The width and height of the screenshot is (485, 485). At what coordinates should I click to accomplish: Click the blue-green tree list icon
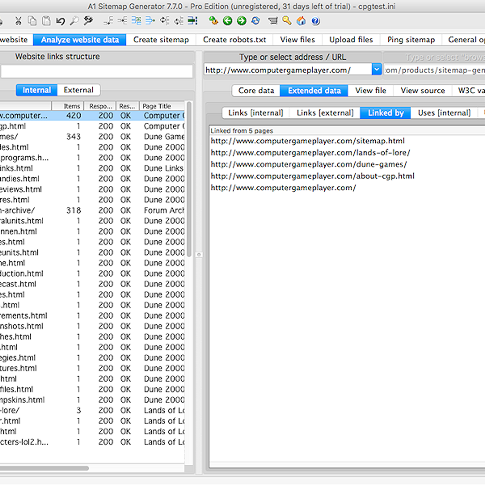(136, 21)
